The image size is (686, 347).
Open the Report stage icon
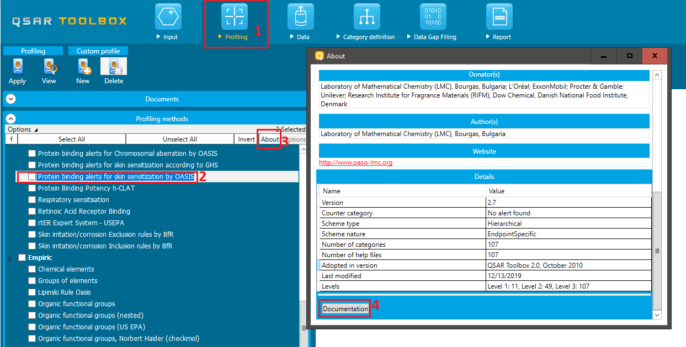tap(499, 17)
